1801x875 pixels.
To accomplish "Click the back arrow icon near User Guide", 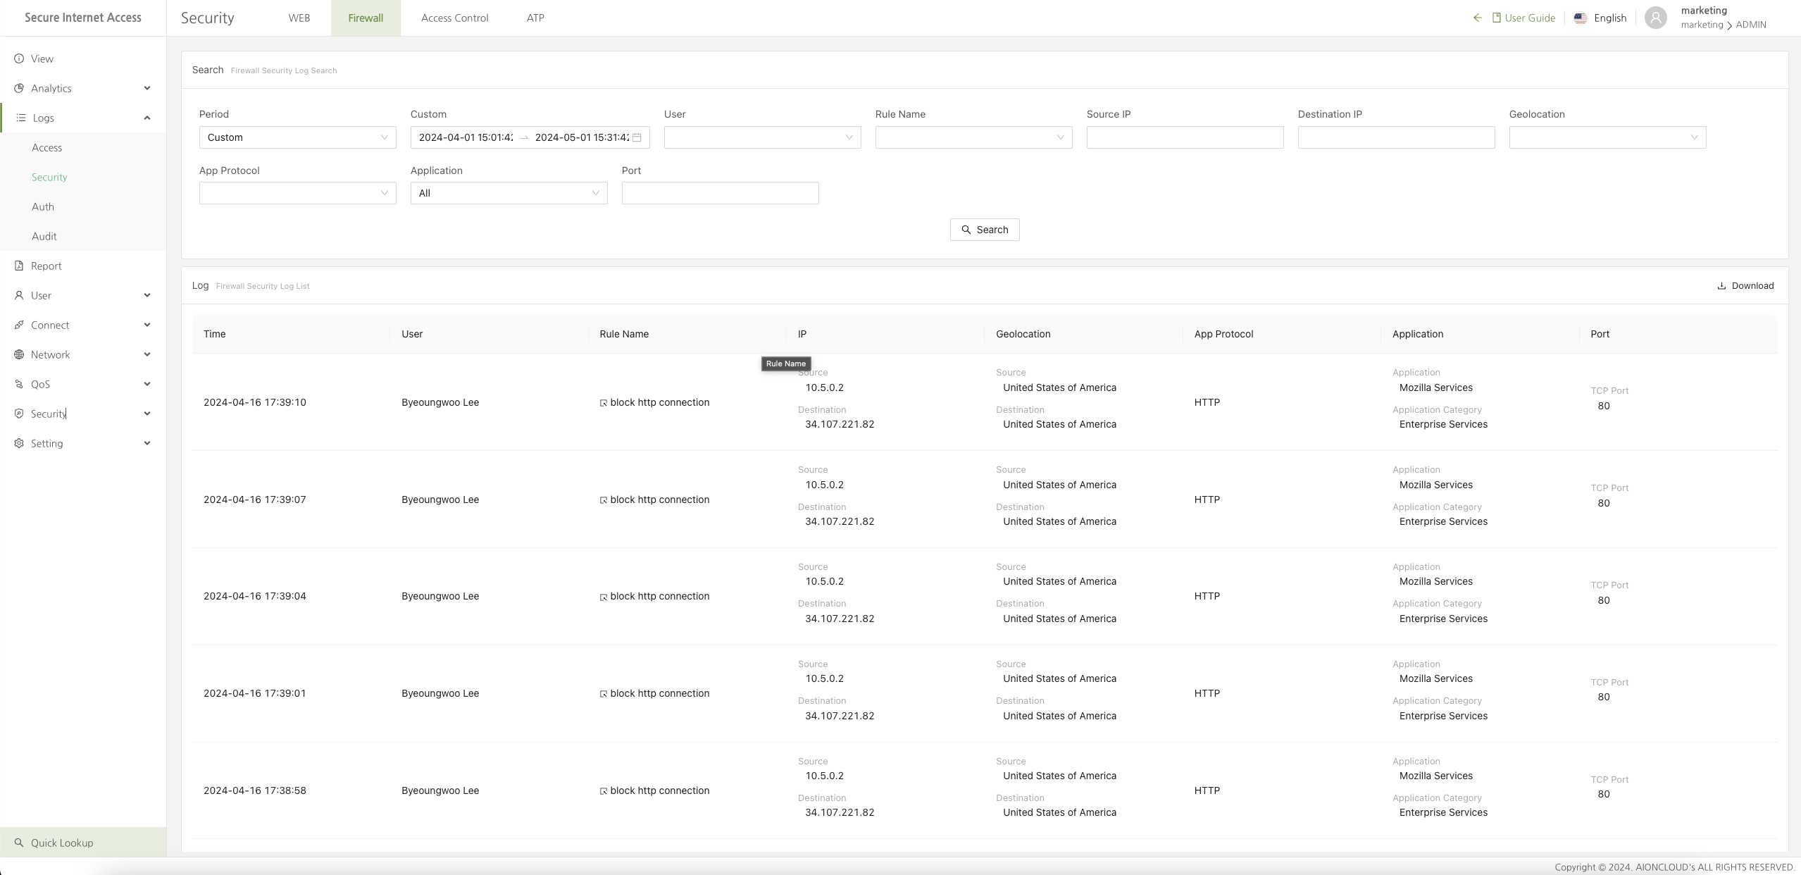I will point(1477,18).
